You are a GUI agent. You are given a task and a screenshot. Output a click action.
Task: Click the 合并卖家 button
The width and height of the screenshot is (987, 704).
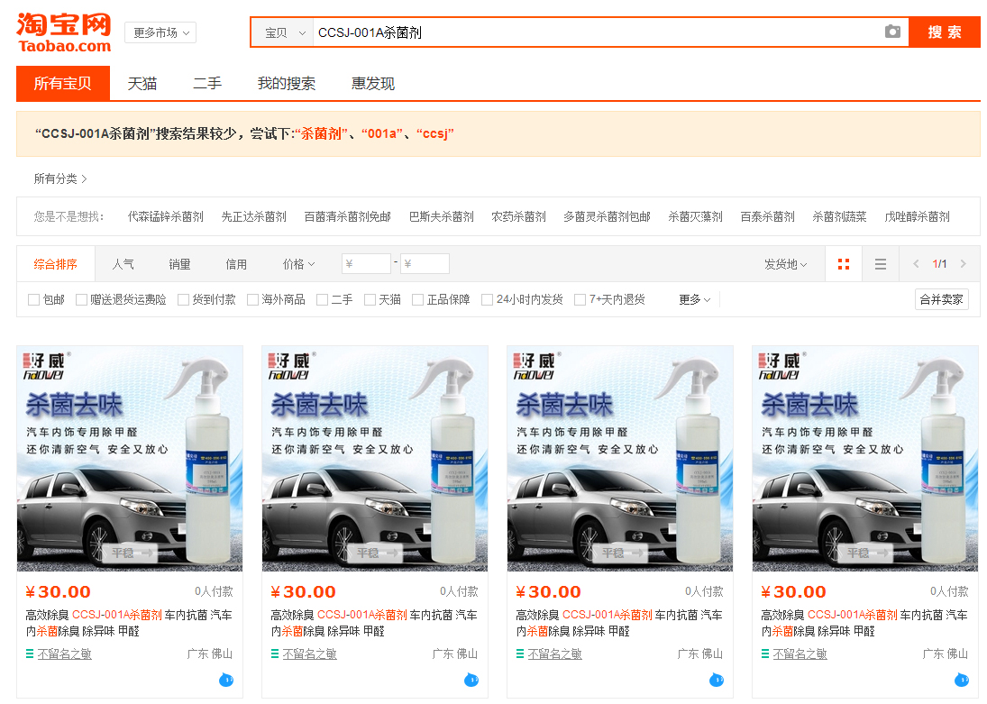[x=942, y=300]
